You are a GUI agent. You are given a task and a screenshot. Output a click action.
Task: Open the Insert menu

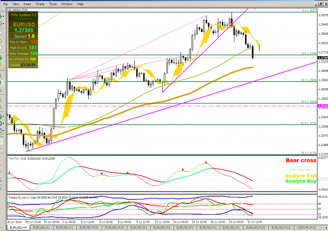click(x=27, y=4)
